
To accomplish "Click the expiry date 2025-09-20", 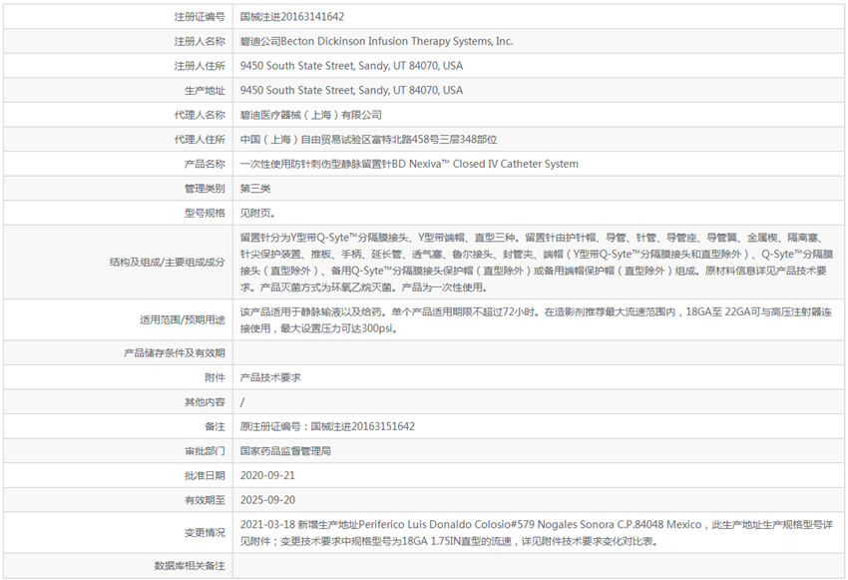I will click(267, 500).
